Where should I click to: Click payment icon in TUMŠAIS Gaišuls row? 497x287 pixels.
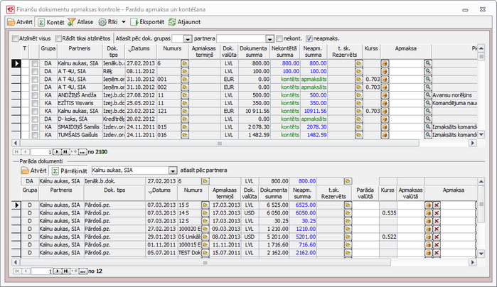(x=385, y=135)
